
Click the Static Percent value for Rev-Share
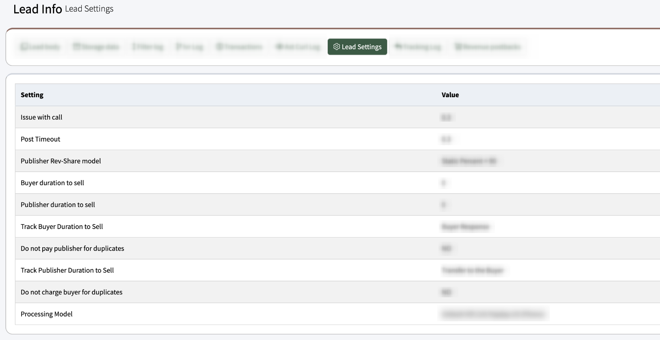(468, 161)
